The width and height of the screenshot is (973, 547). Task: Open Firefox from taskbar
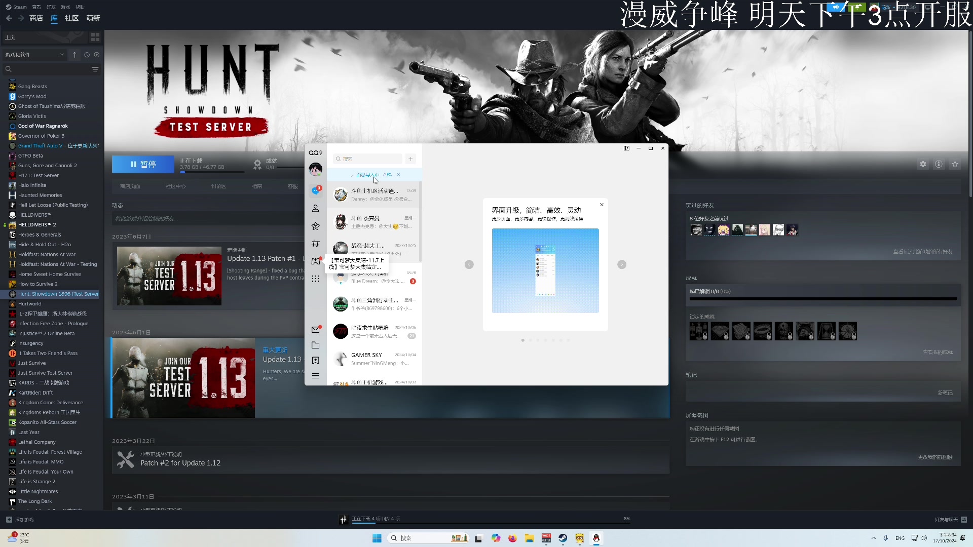click(512, 538)
